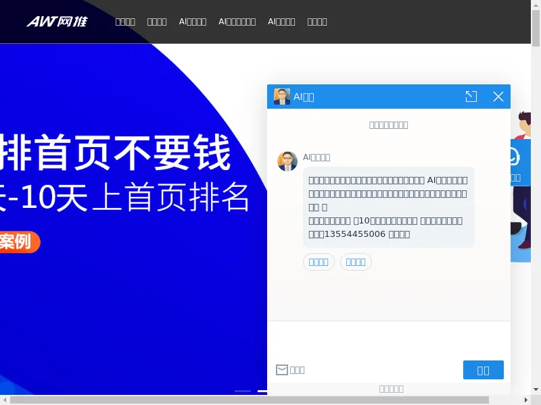Click the second quick reply chip under message
The height and width of the screenshot is (405, 541).
[356, 262]
